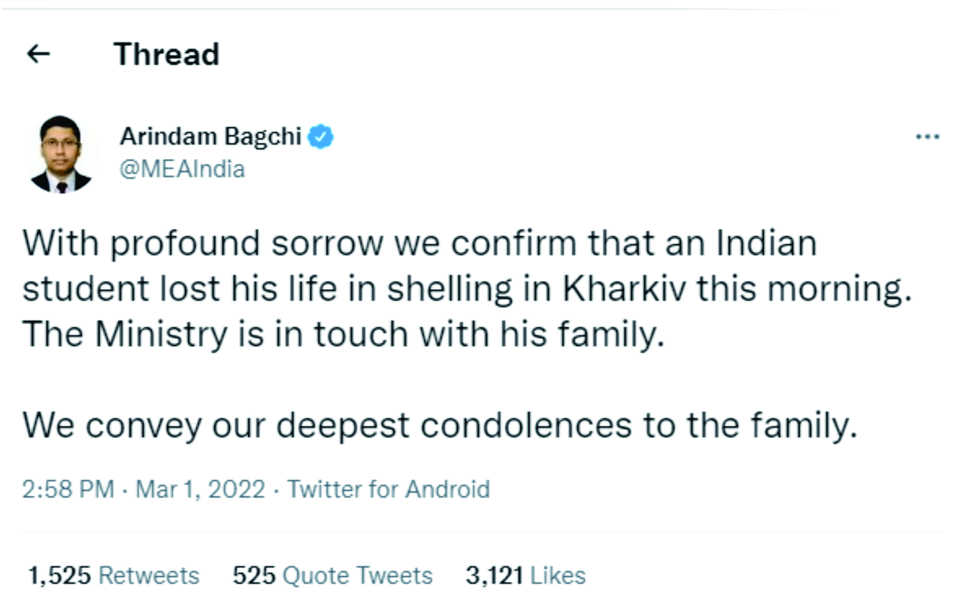Open the three-dot more options menu

click(928, 137)
